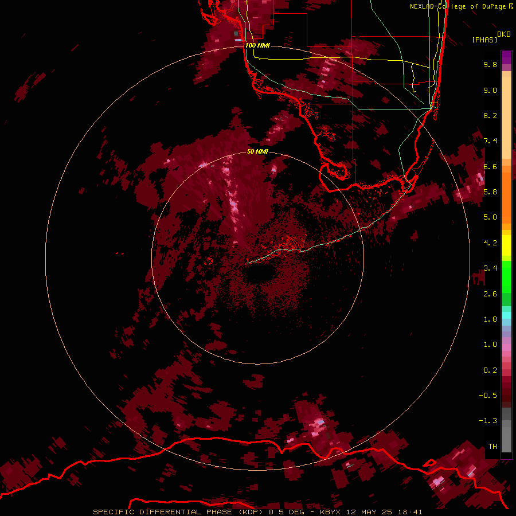Image resolution: width=516 pixels, height=516 pixels.
Task: Click the 5.8 scale label
Action: (x=490, y=192)
